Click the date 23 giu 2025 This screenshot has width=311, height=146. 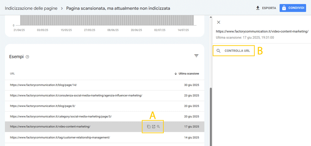(192, 95)
